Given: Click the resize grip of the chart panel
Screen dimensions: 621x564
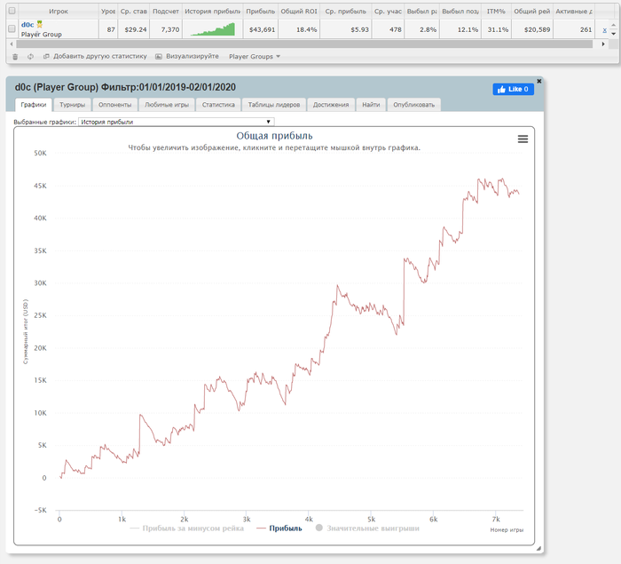Looking at the screenshot, I should point(538,549).
